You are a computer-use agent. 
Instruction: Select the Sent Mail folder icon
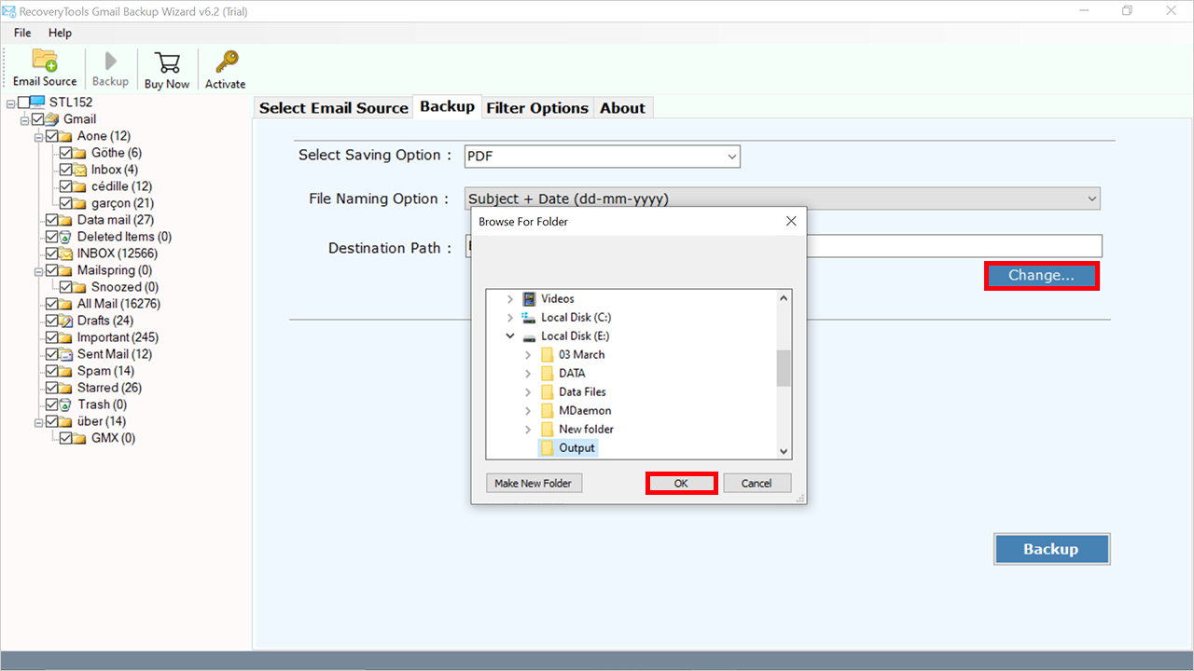[x=66, y=354]
